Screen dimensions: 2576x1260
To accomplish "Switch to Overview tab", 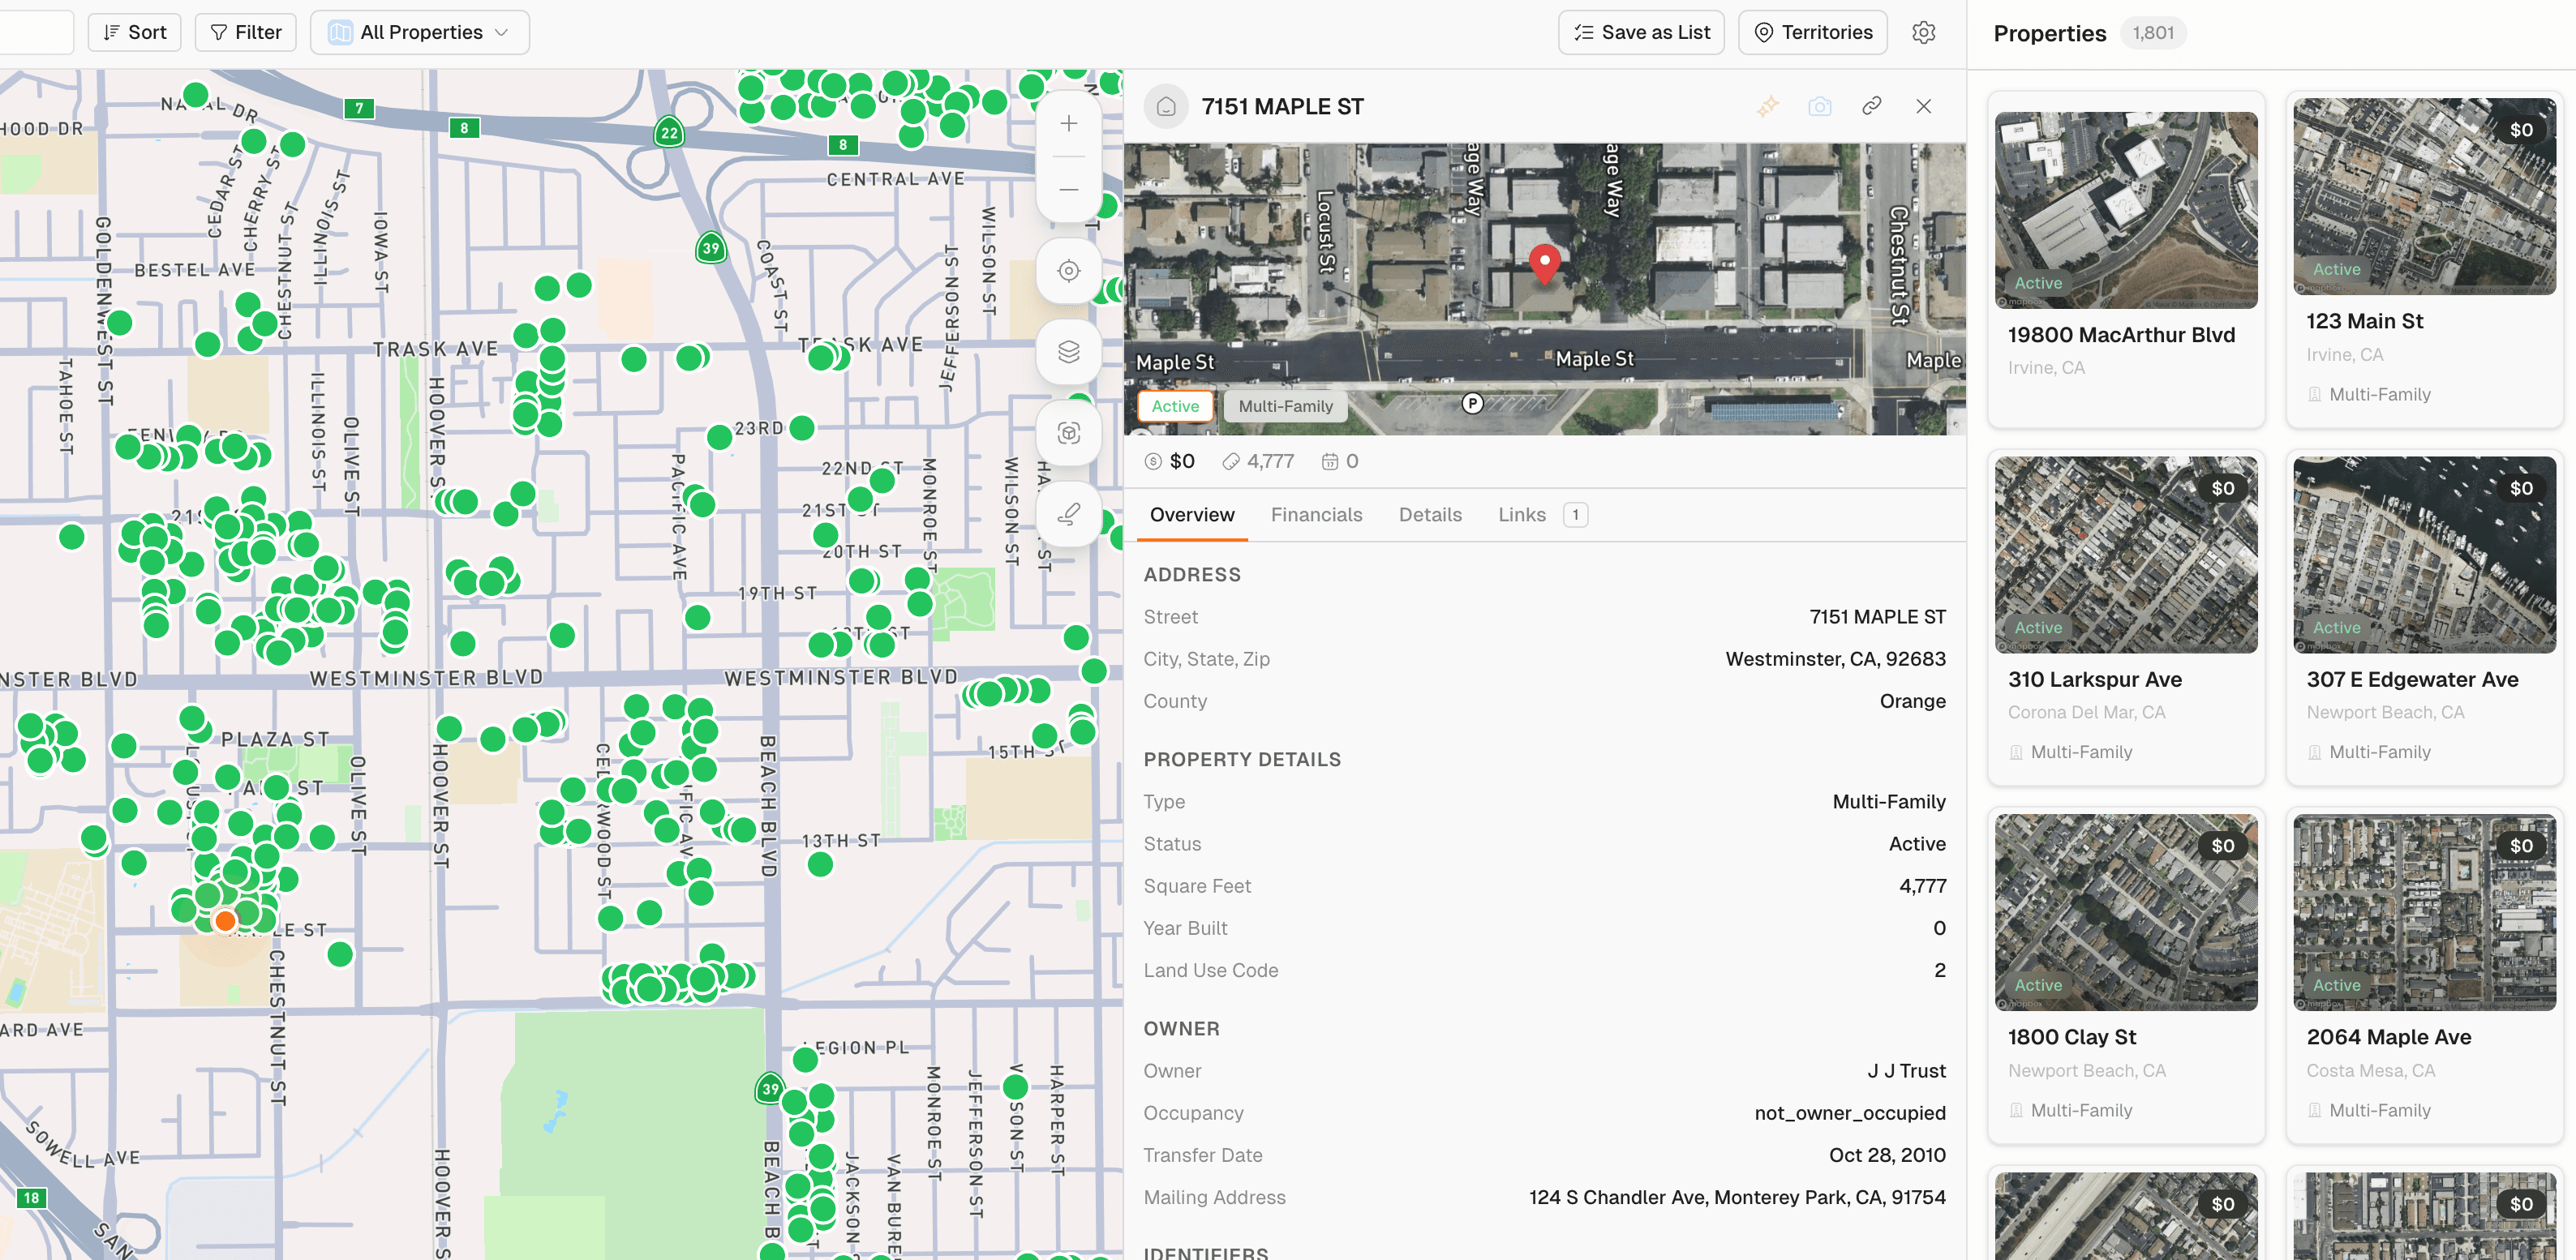I will 1192,515.
